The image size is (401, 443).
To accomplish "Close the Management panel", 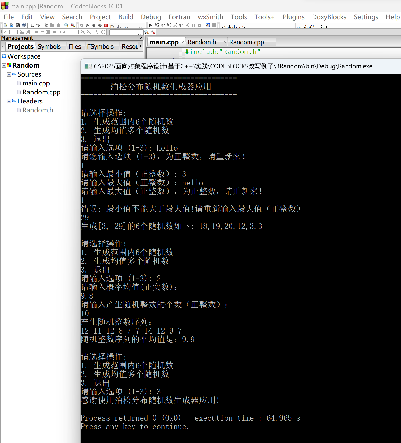I will click(x=141, y=38).
